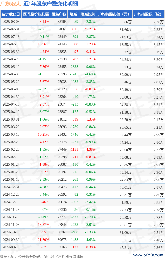Select the 增减 column header

pos(74,14)
